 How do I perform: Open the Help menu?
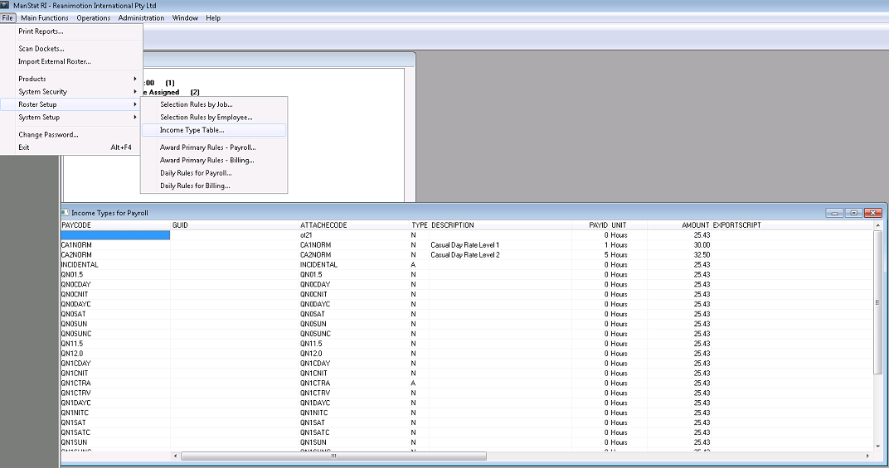click(x=213, y=18)
